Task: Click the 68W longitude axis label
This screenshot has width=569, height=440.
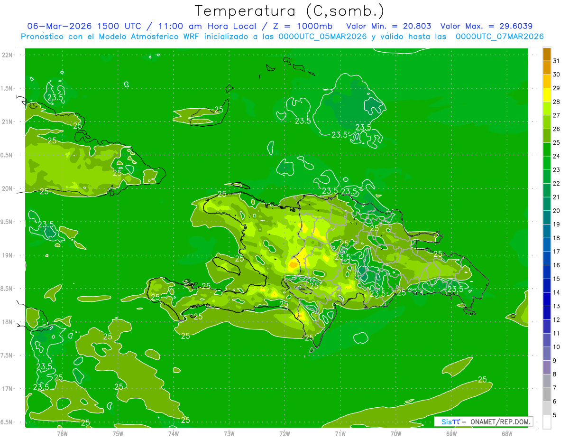Action: [506, 433]
